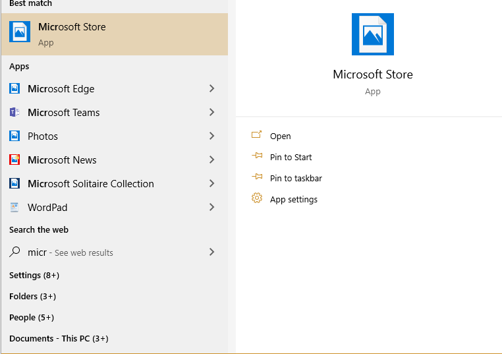Click the Open action icon
The width and height of the screenshot is (502, 354).
tap(257, 135)
